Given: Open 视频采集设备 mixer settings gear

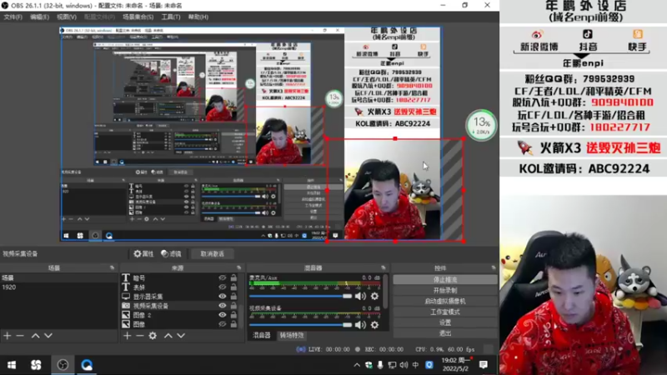Looking at the screenshot, I should [x=374, y=325].
